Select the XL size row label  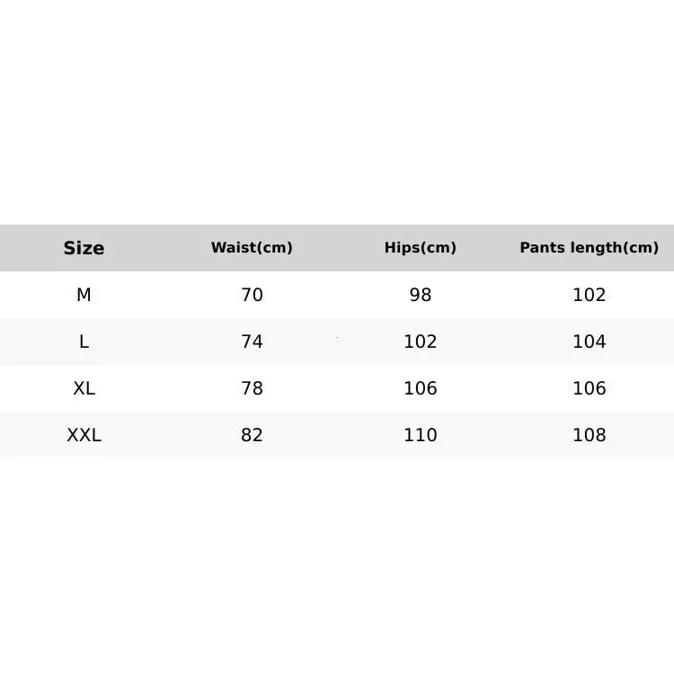[x=84, y=388]
